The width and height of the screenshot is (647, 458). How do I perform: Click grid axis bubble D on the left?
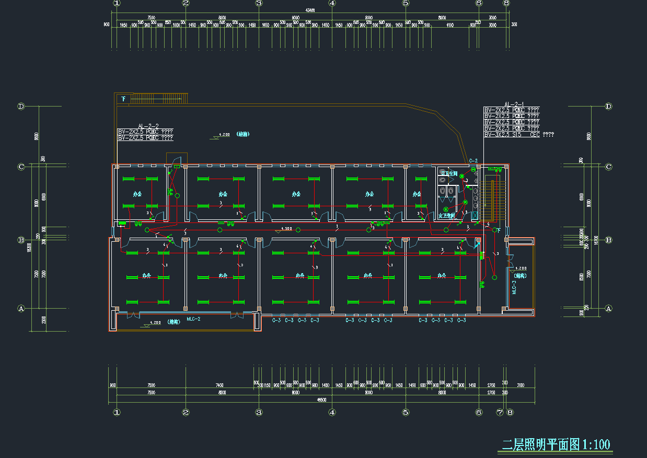click(x=21, y=107)
